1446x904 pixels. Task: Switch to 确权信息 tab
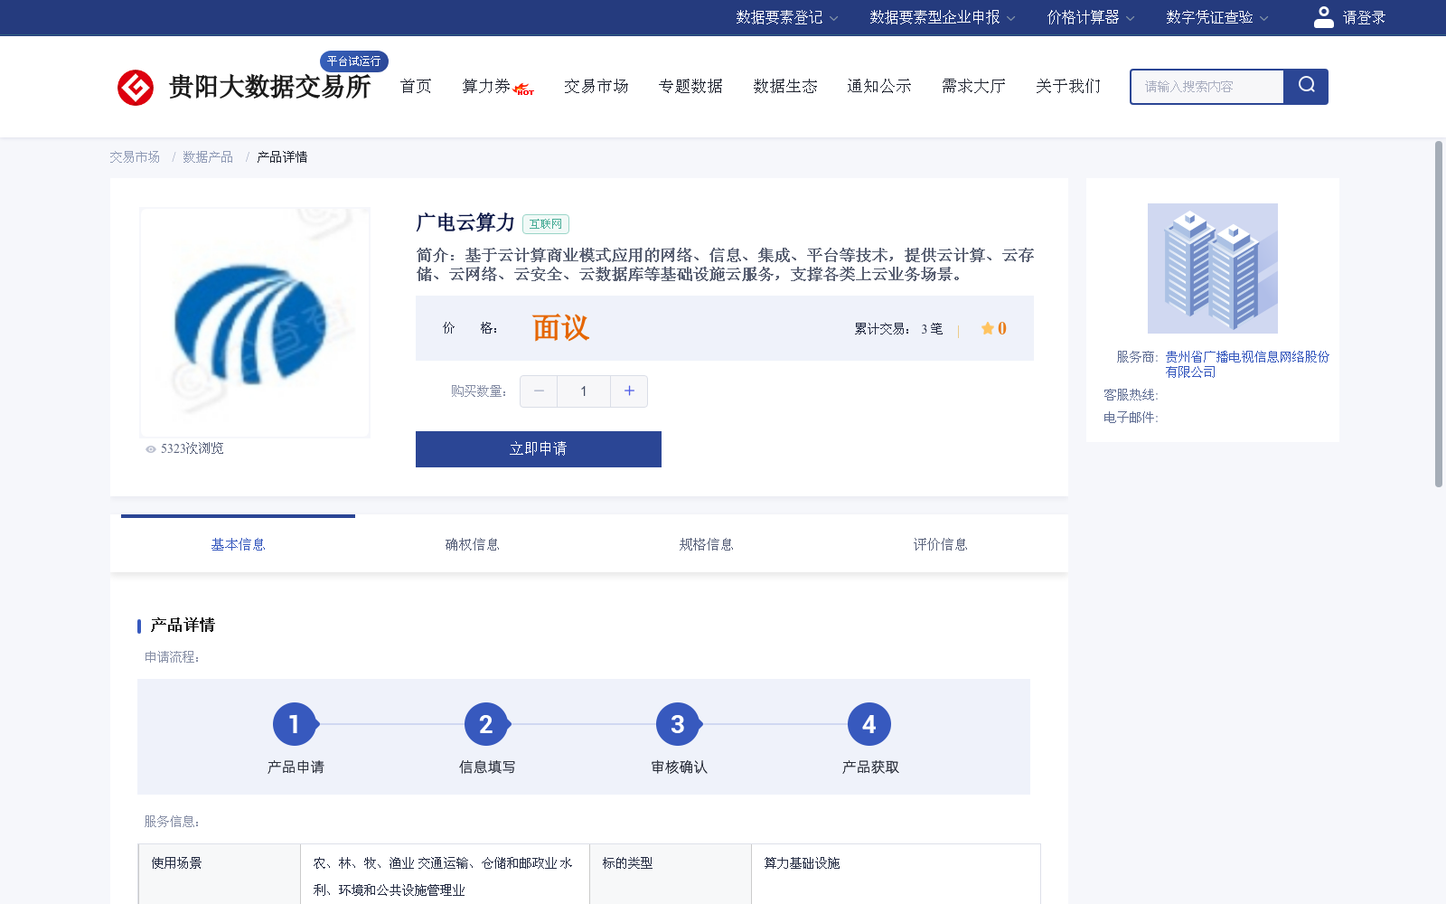[472, 544]
